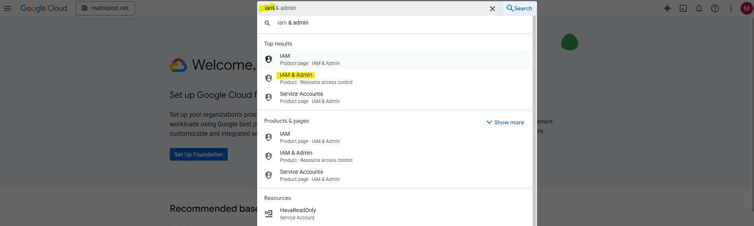
Task: Open Gemini AI assistant sparkle icon
Action: coord(667,8)
